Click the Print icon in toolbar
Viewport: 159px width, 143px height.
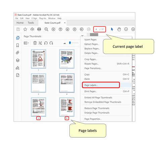point(39,29)
